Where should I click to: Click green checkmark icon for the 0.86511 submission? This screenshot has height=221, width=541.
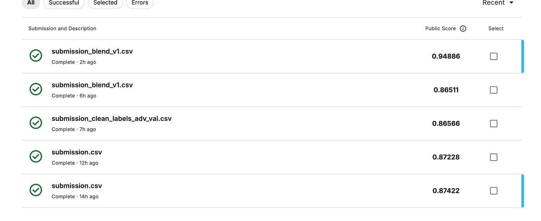[36, 89]
